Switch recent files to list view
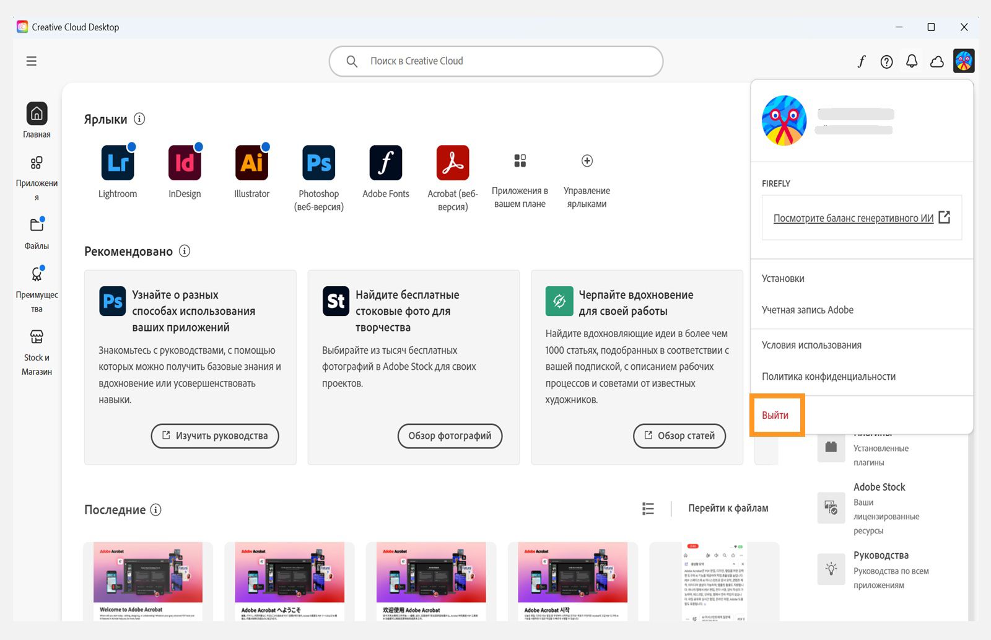The width and height of the screenshot is (991, 640). [648, 509]
